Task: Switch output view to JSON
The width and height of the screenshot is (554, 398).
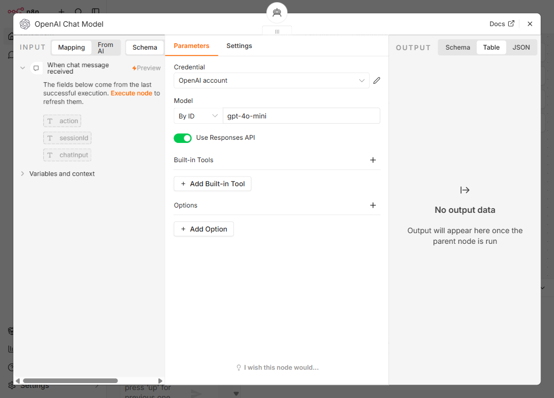Action: [x=521, y=47]
